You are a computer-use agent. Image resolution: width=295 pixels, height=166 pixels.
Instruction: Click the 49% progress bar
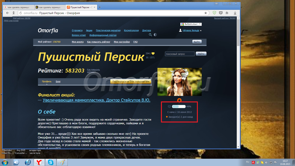tap(179, 107)
